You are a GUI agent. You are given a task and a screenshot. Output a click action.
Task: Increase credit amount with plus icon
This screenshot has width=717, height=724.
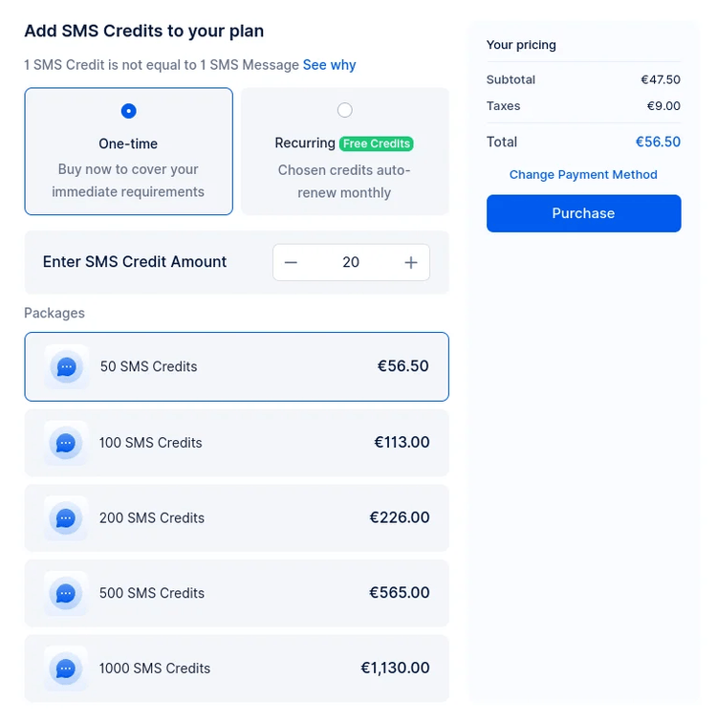point(411,263)
